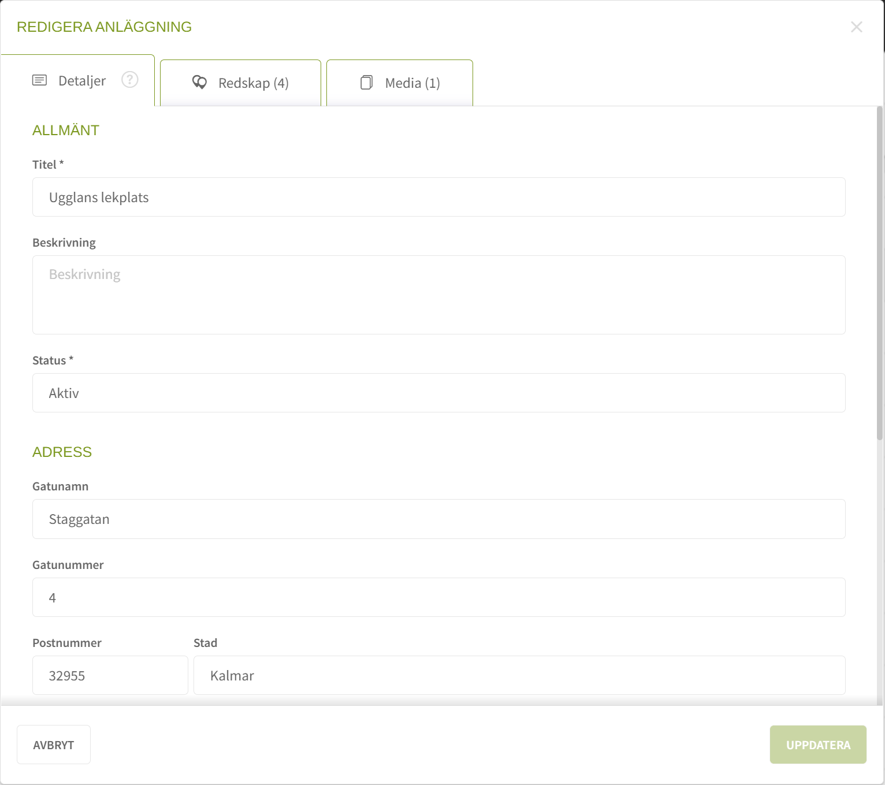This screenshot has height=785, width=885.
Task: Edit the Postnummer field 32955
Action: click(x=110, y=675)
